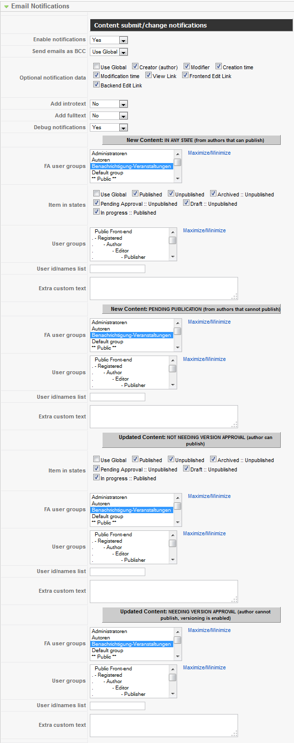Collapse the Email Notifications section arrow
Image resolution: width=294 pixels, height=743 pixels.
[x=6, y=6]
